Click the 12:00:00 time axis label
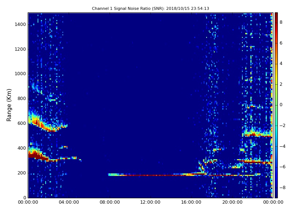The width and height of the screenshot is (292, 219). click(150, 202)
